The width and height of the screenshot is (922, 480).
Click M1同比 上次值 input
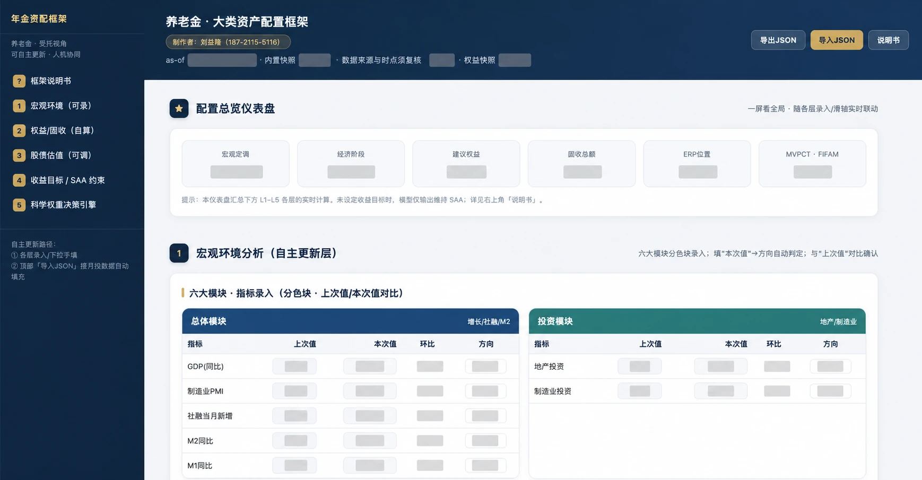(294, 465)
